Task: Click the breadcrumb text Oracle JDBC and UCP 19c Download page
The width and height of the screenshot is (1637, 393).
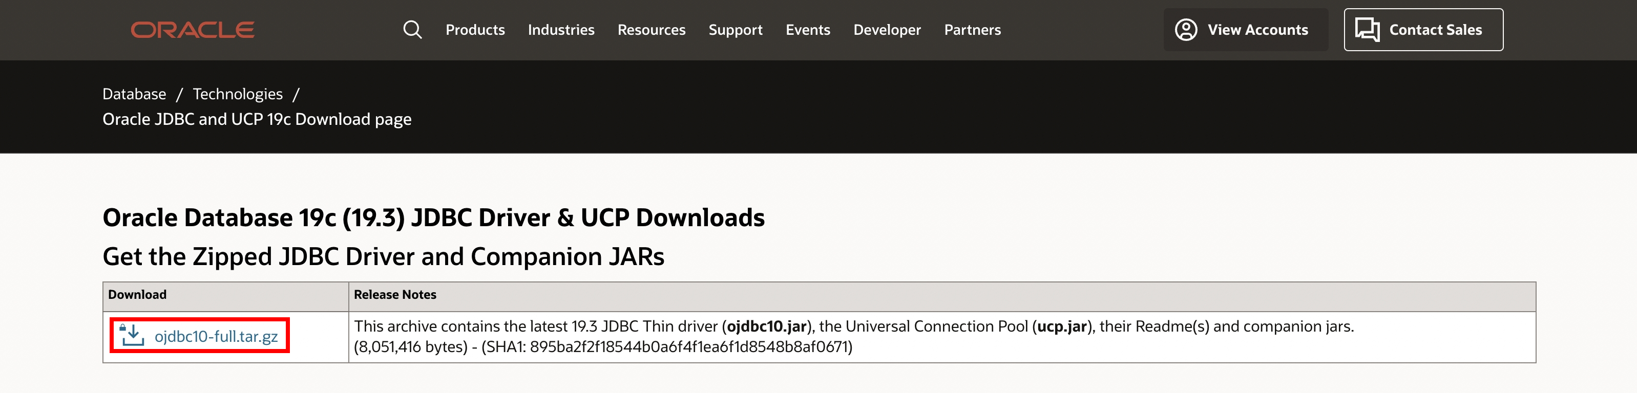Action: [257, 119]
